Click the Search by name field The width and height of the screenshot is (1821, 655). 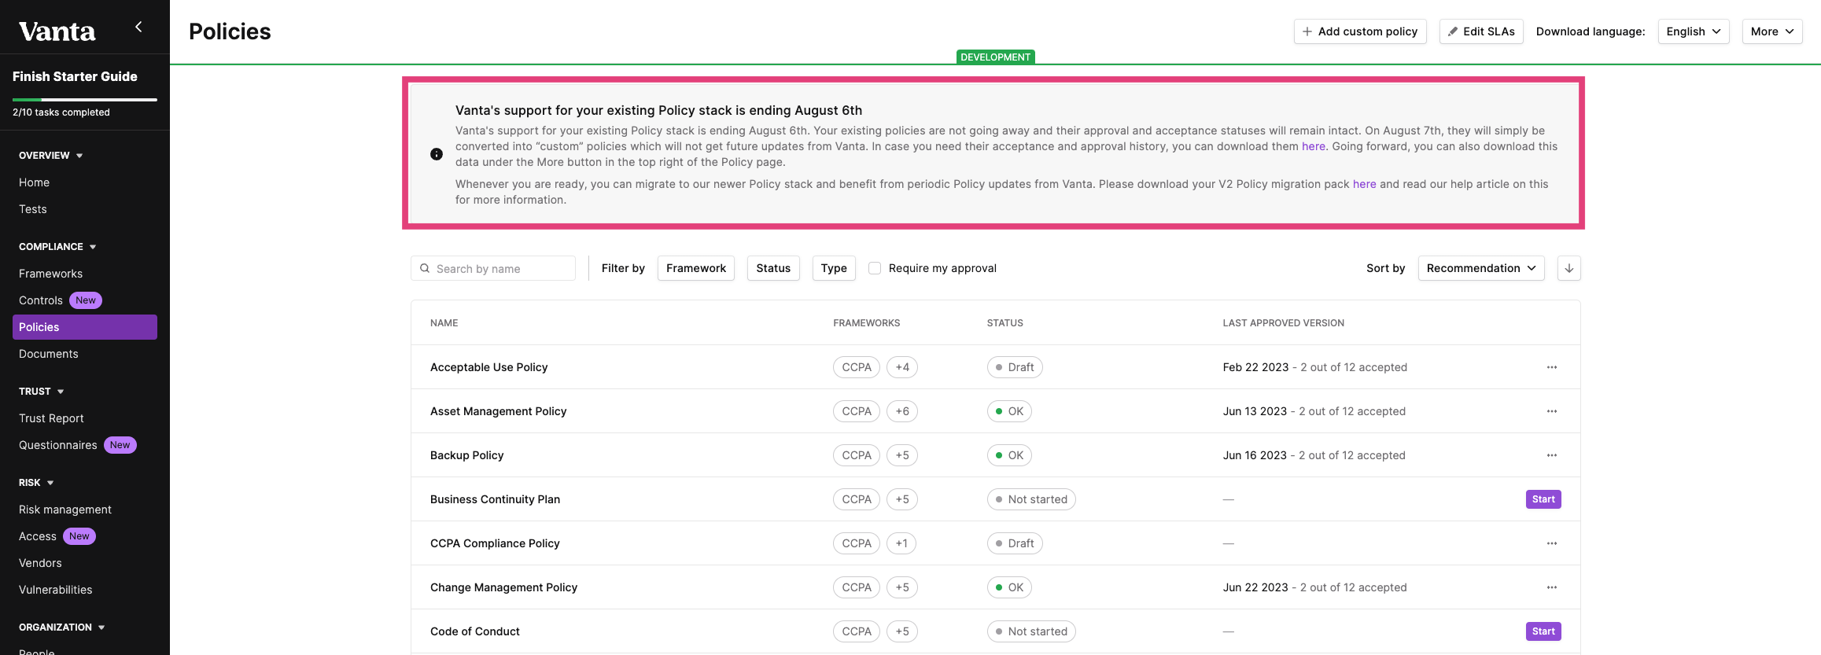(x=493, y=268)
